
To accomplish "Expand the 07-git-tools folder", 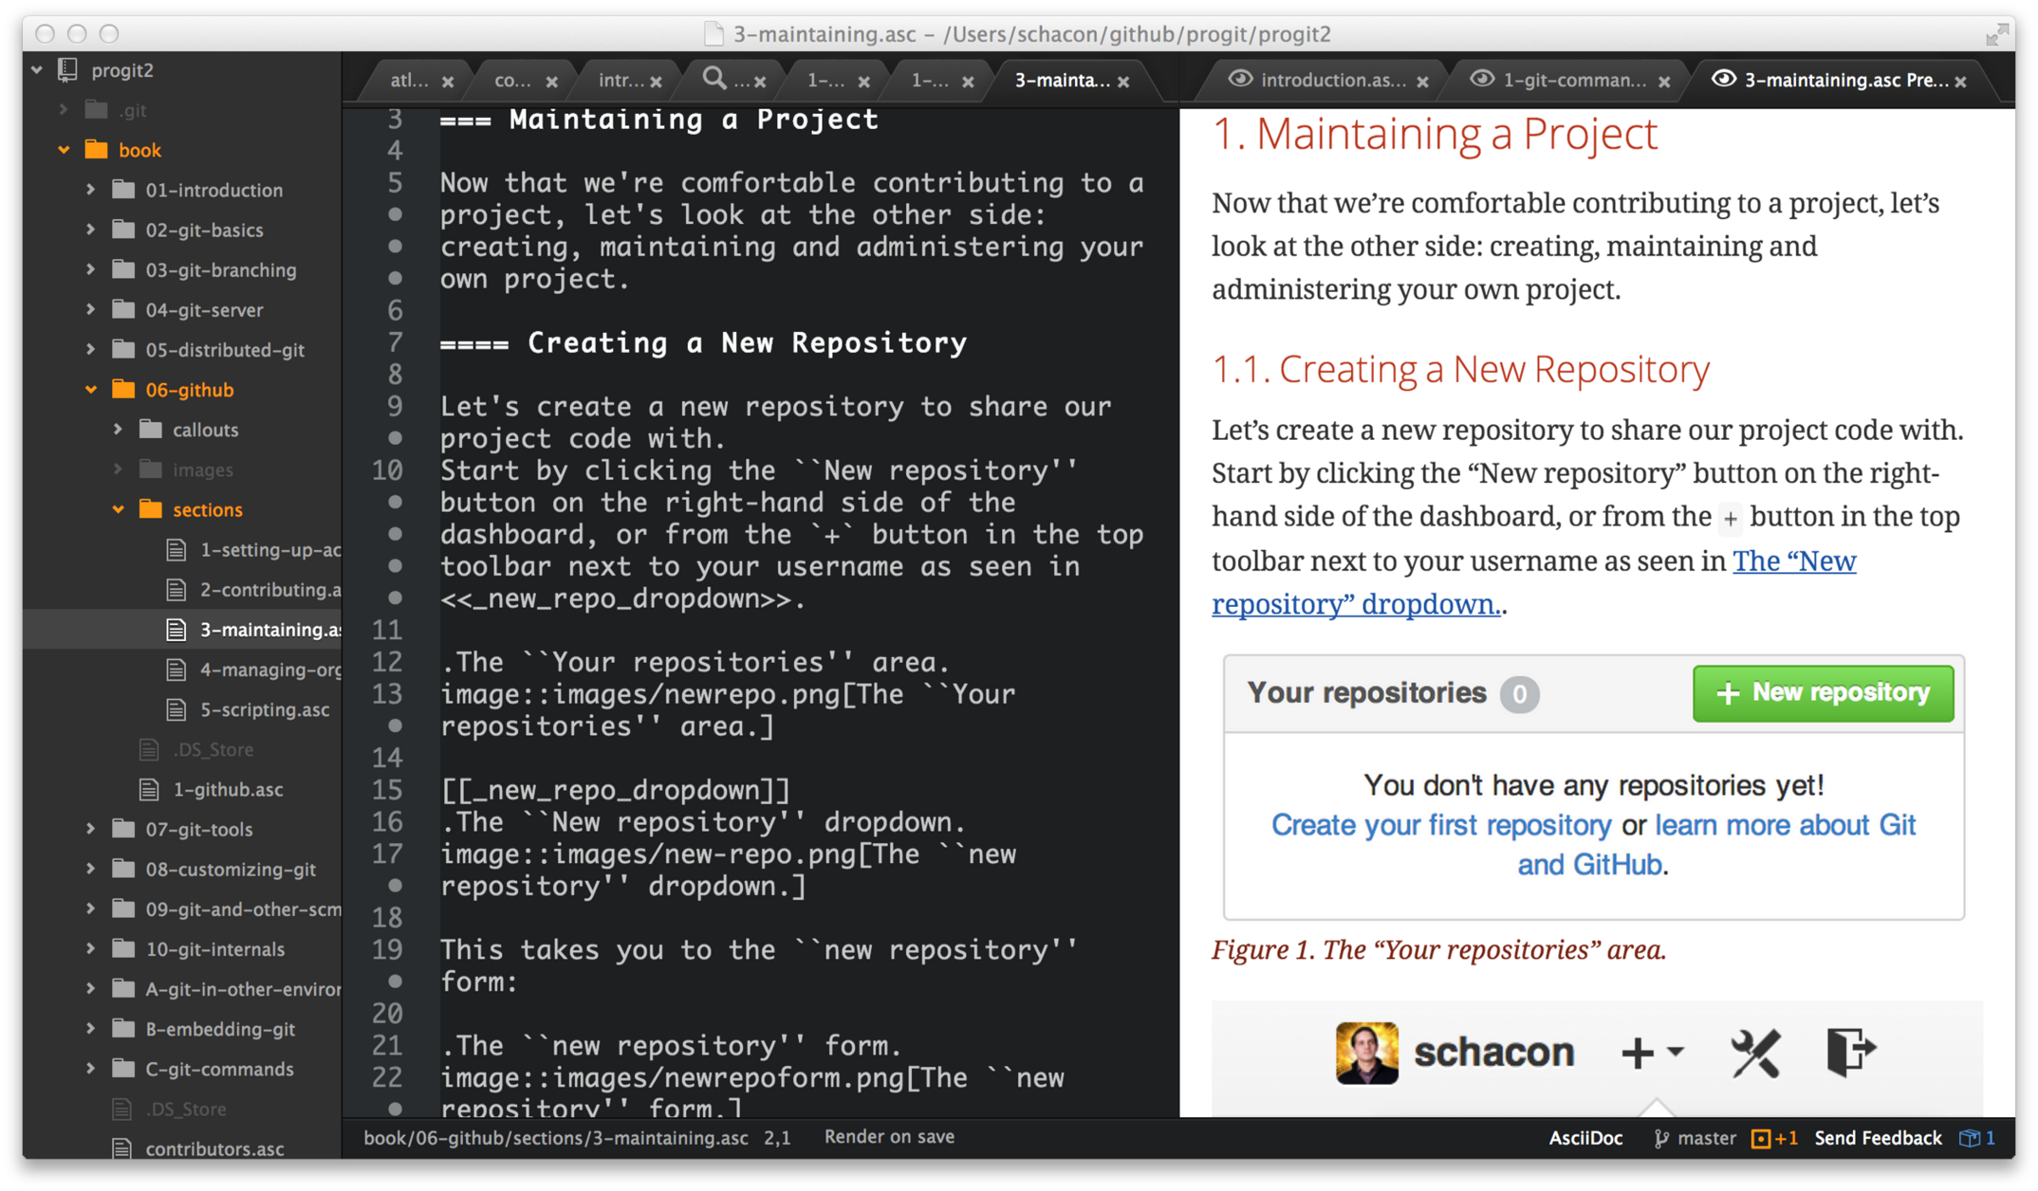I will (91, 829).
